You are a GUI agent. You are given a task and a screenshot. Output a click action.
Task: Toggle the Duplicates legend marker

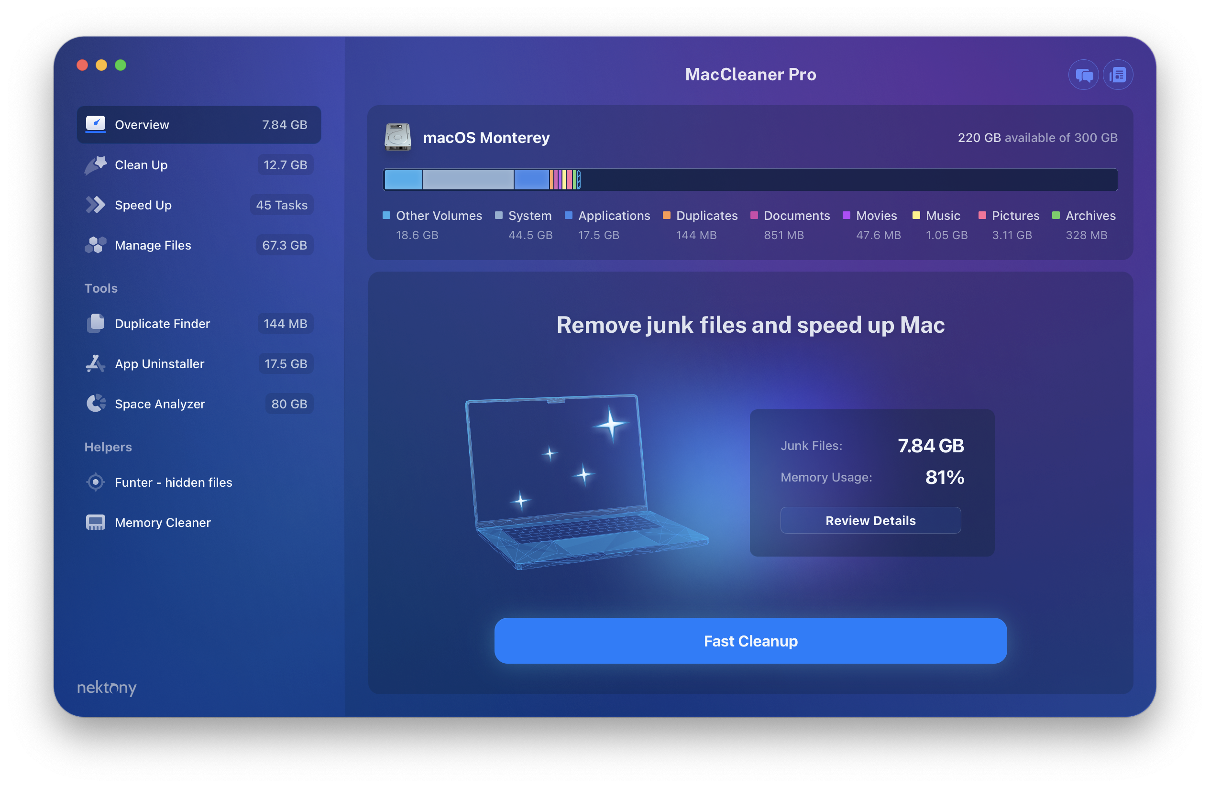tap(666, 215)
